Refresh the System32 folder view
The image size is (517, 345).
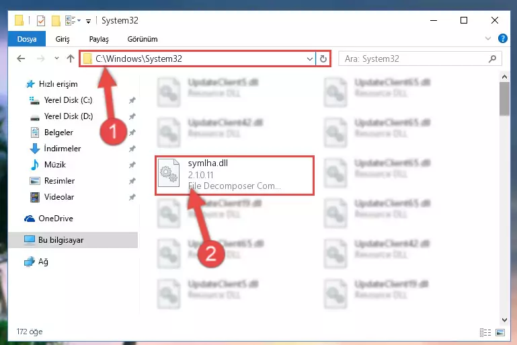pos(323,59)
